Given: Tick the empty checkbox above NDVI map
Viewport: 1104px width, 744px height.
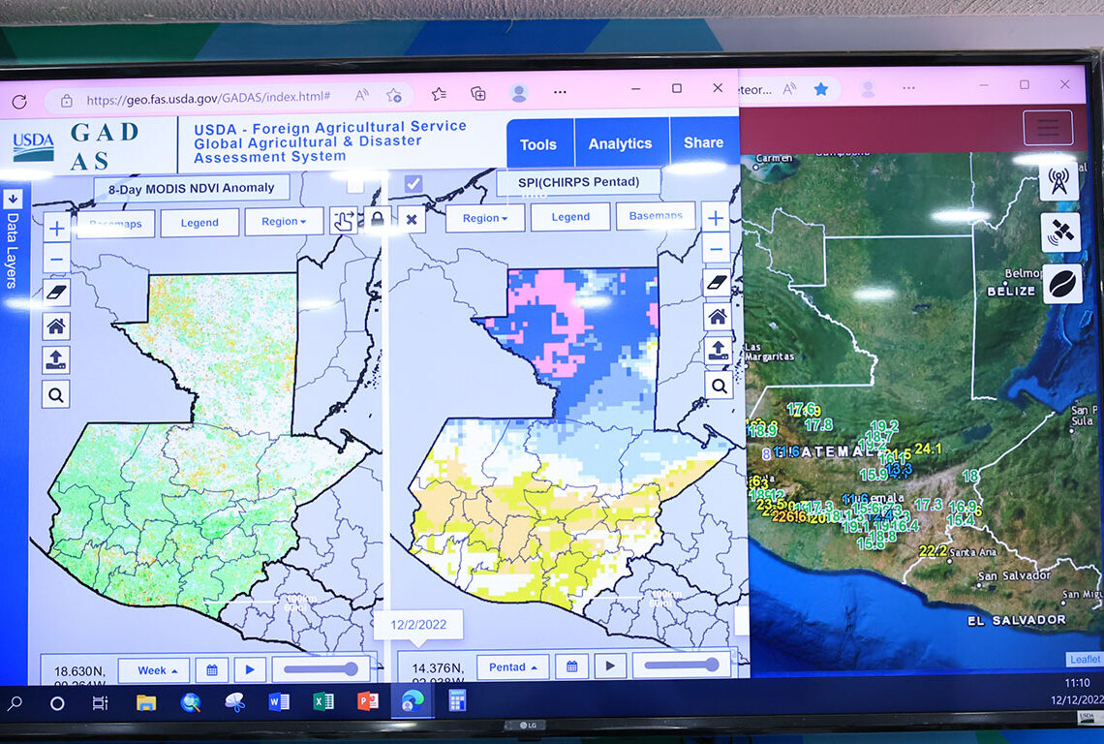Looking at the screenshot, I should 355,184.
